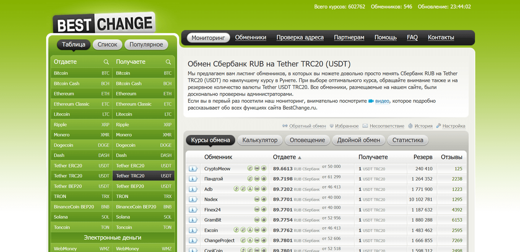520x252 pixels.
Task: Click the Настройка link
Action: (454, 126)
